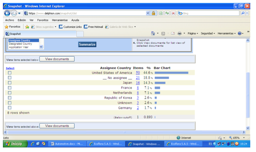Click the red Stop loading icon
This screenshot has height=152, width=256.
coord(173,13)
